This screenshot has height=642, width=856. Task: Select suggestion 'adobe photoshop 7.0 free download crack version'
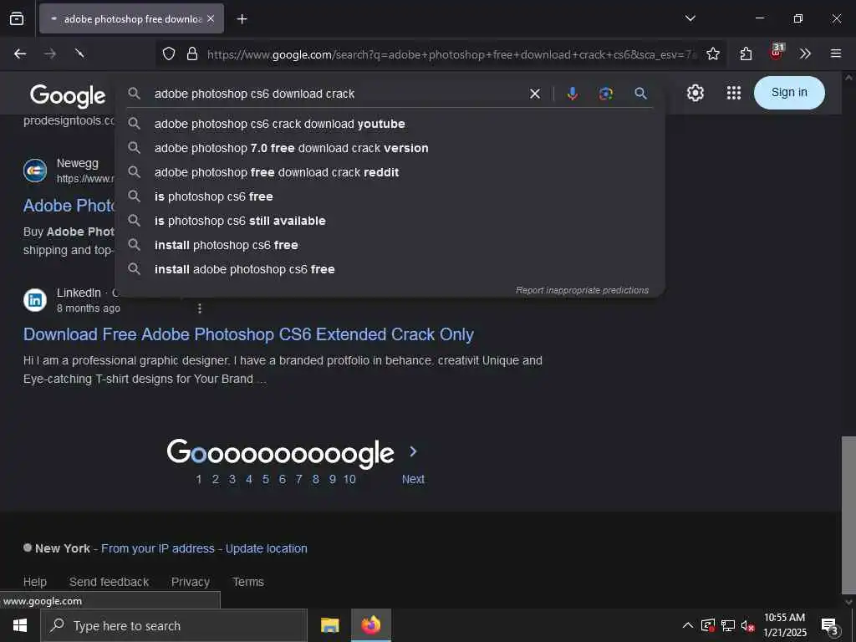(x=390, y=148)
